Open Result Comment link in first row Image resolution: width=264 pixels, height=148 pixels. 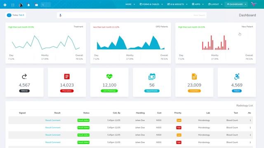pos(53,120)
